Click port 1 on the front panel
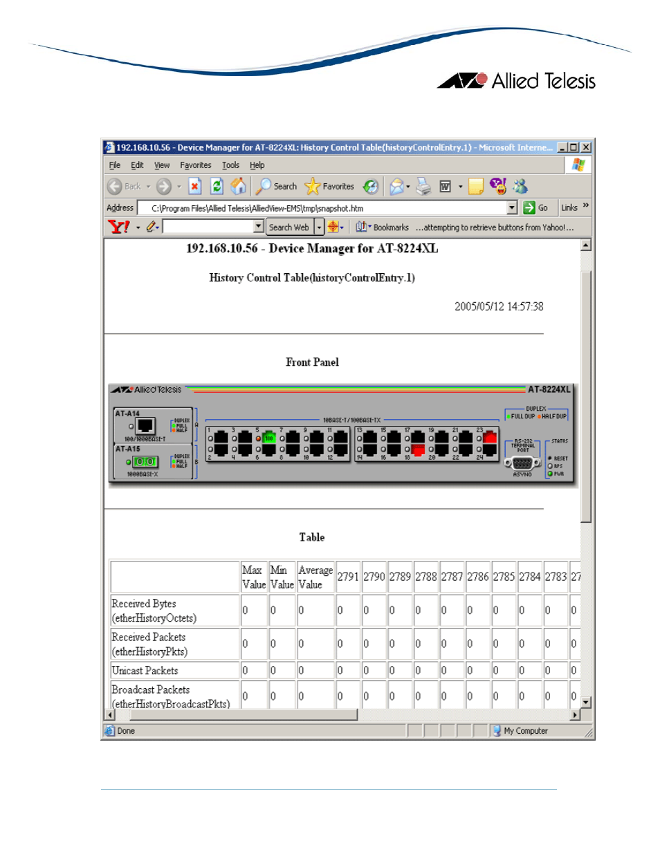This screenshot has height=854, width=660. pyautogui.click(x=221, y=437)
